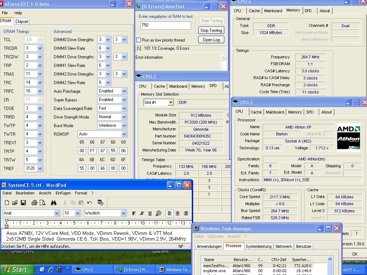Click the Copy icon in WordPad toolbar
Image resolution: width=367 pixels, height=275 pixels.
[73, 203]
